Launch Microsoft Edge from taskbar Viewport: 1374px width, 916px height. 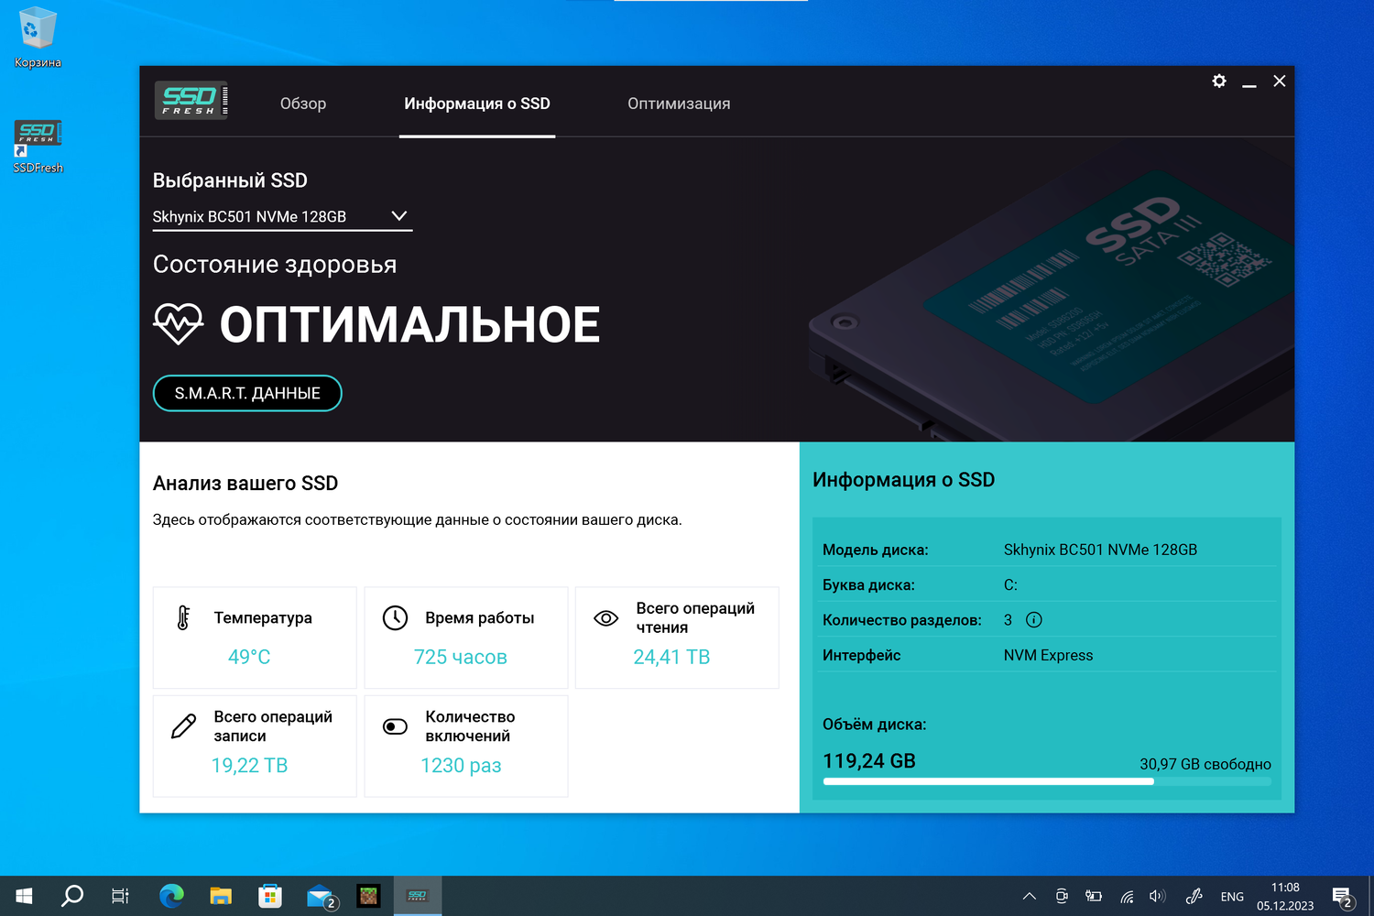coord(171,896)
